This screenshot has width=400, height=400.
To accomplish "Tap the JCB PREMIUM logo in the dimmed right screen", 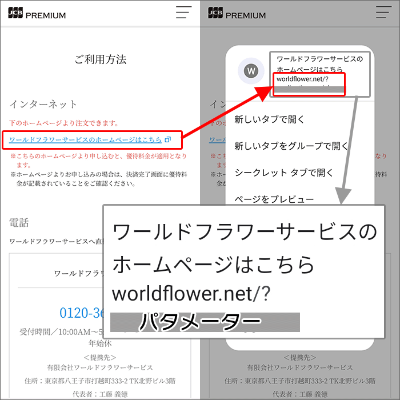I will (237, 13).
